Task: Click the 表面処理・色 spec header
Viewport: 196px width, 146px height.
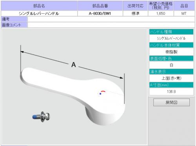Action: (171, 58)
